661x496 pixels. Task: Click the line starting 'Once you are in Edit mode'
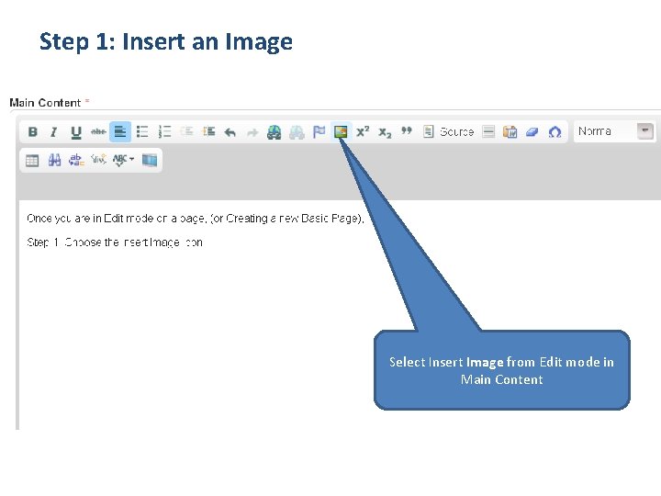click(196, 219)
